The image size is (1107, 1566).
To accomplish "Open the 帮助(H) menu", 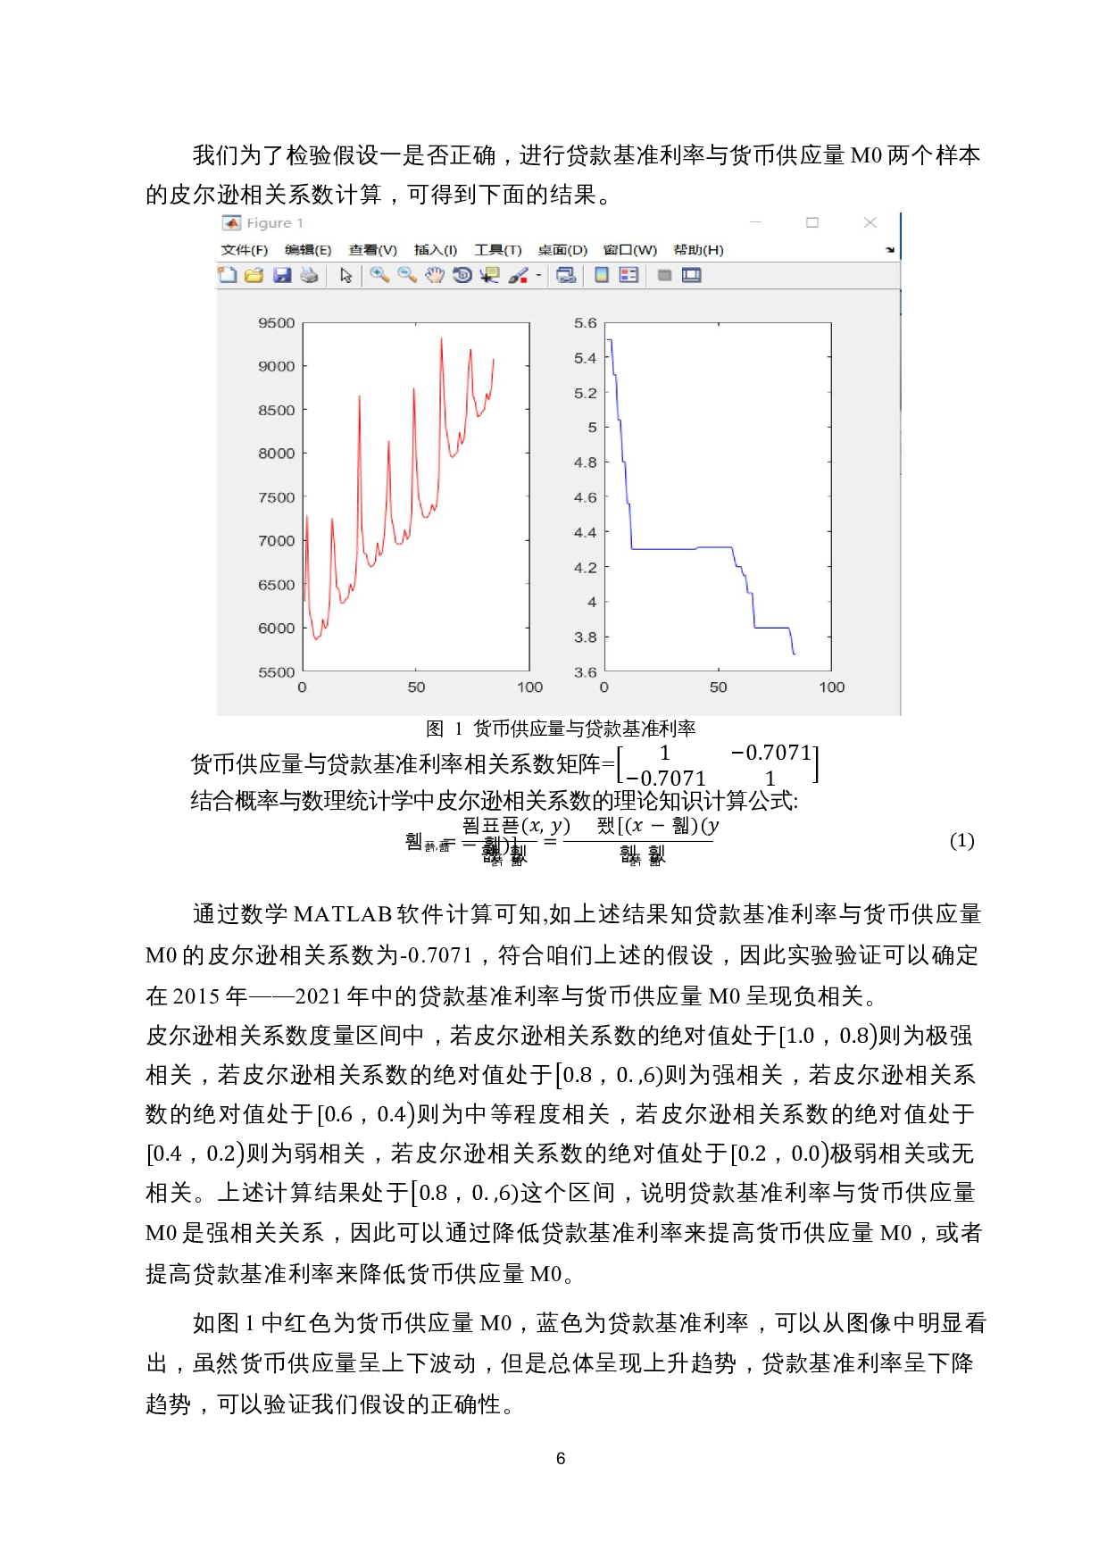I will click(698, 250).
